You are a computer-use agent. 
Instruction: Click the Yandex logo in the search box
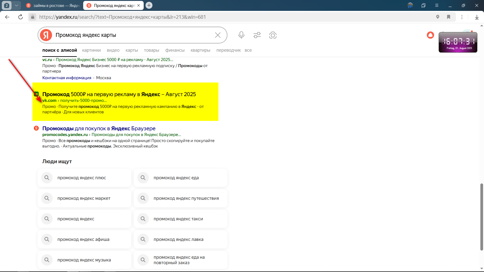[x=46, y=35]
